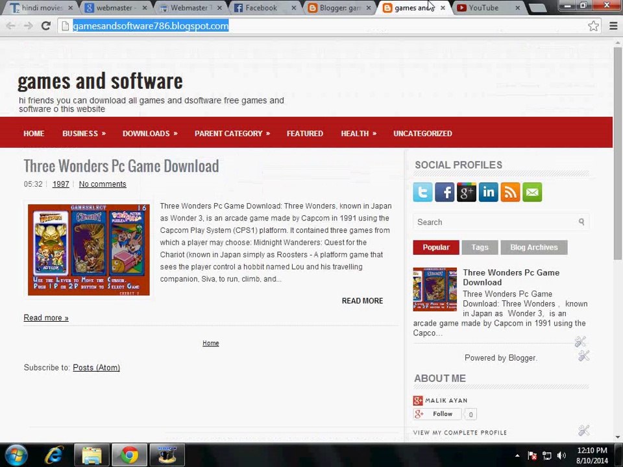The height and width of the screenshot is (467, 623).
Task: Click the scrollbar down arrow
Action: (x=617, y=437)
